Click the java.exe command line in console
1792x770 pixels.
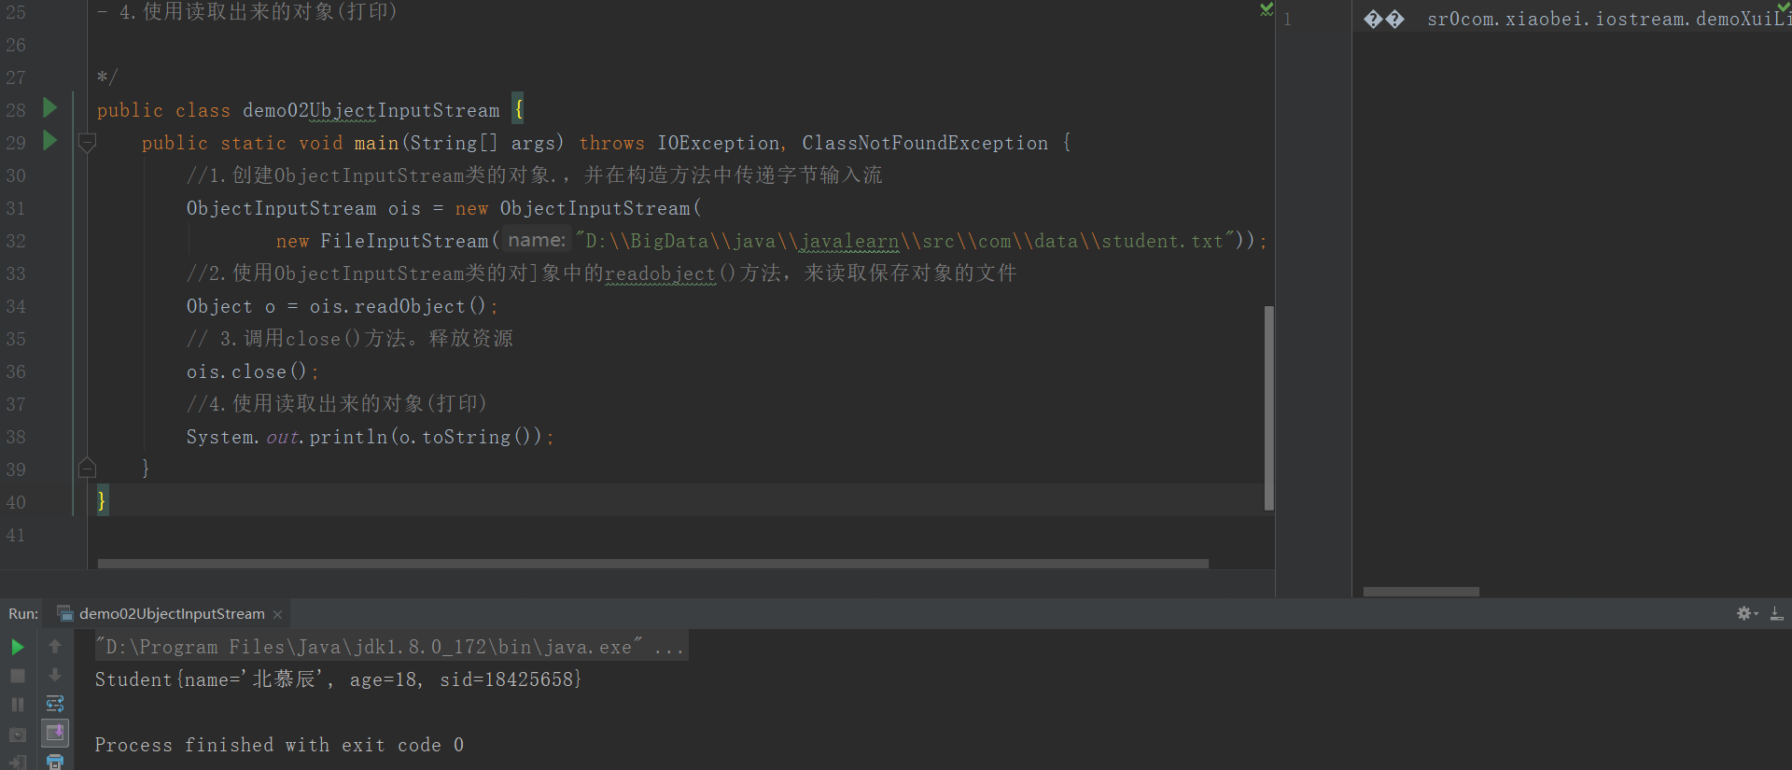pyautogui.click(x=390, y=647)
